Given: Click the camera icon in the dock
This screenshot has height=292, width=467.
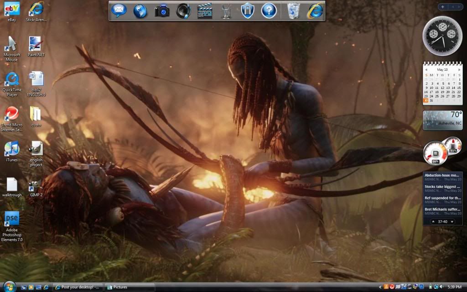Looking at the screenshot, I should click(162, 10).
